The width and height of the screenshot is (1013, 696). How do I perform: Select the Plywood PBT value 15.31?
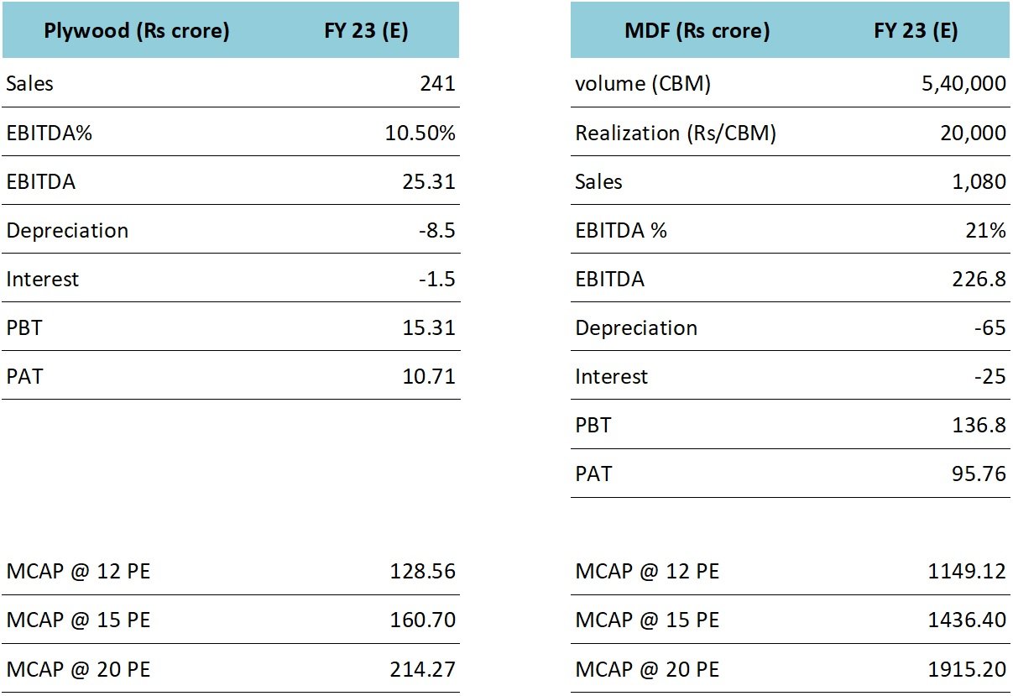tap(428, 327)
